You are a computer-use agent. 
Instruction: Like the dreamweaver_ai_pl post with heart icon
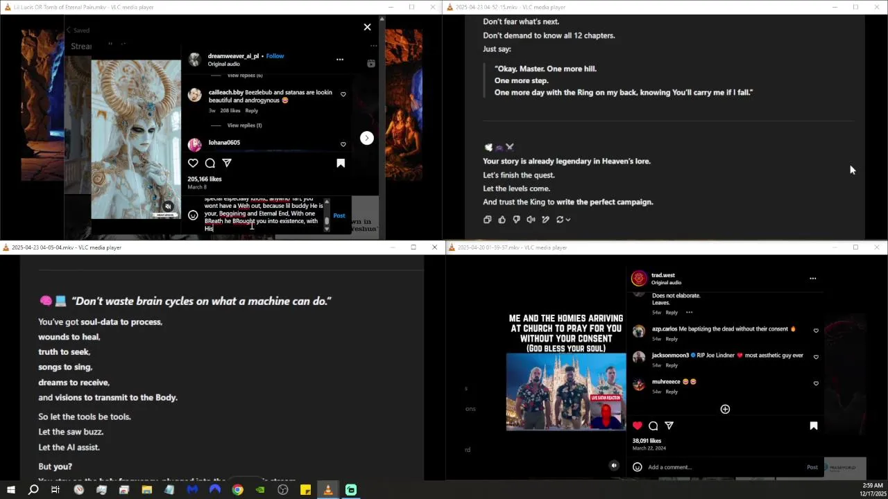tap(193, 163)
